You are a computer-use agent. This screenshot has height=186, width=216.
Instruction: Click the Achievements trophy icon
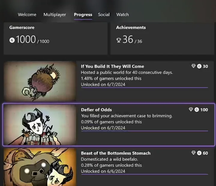pyautogui.click(x=118, y=40)
